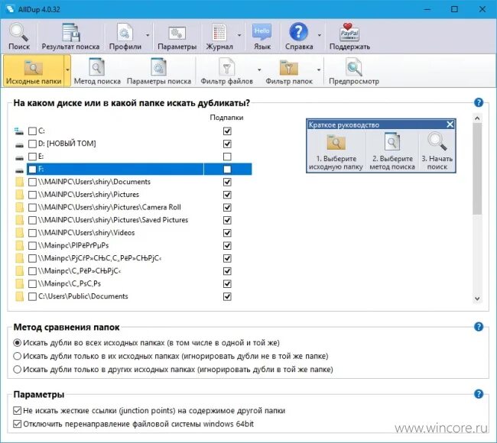Click the folder list scroll down arrow
The image size is (497, 443).
477,299
